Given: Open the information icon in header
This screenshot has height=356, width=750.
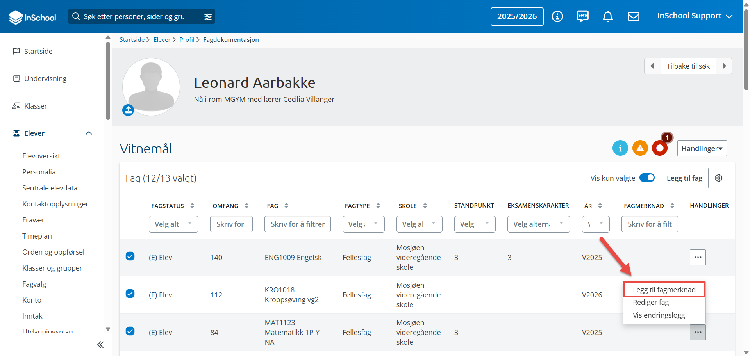Looking at the screenshot, I should [x=557, y=16].
